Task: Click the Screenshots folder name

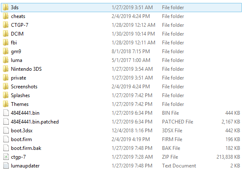Action: click(x=24, y=87)
